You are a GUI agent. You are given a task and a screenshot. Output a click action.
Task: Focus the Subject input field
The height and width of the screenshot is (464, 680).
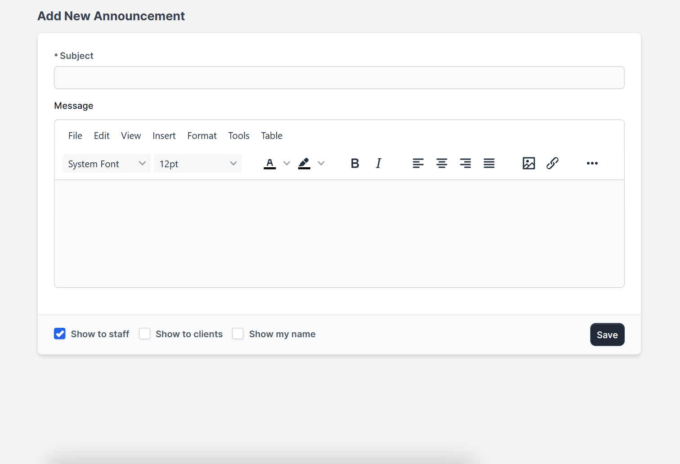pos(339,78)
